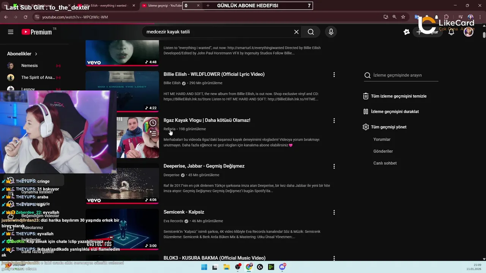This screenshot has height=273, width=486.
Task: Open Discord from the taskbar
Action: coord(282,267)
